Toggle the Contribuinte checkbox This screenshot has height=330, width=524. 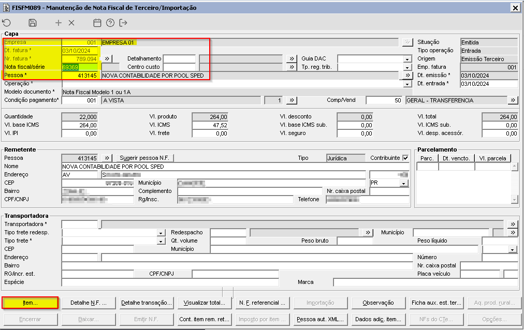(405, 158)
